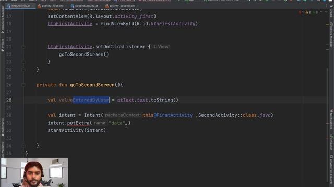Click the goToSecondScreen function name at line 26
The height and width of the screenshot is (187, 334).
point(92,85)
